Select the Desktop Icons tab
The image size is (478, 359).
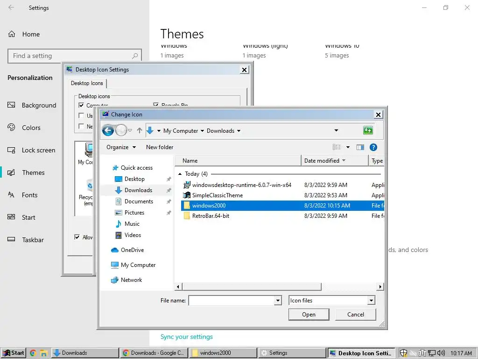coord(87,83)
